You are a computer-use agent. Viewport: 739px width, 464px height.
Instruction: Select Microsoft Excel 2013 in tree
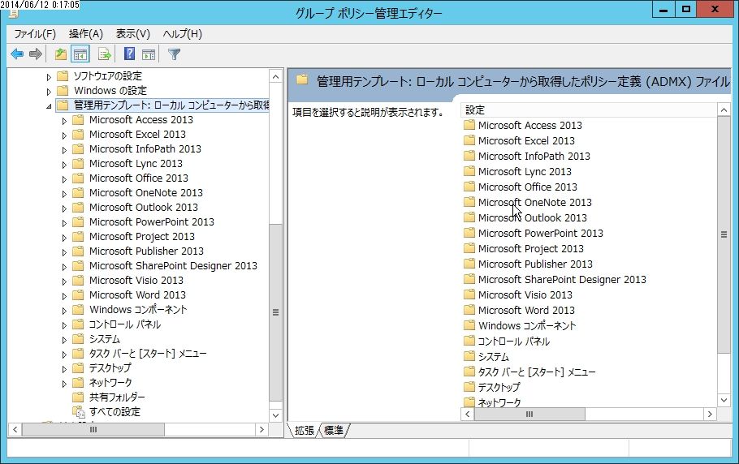(137, 134)
